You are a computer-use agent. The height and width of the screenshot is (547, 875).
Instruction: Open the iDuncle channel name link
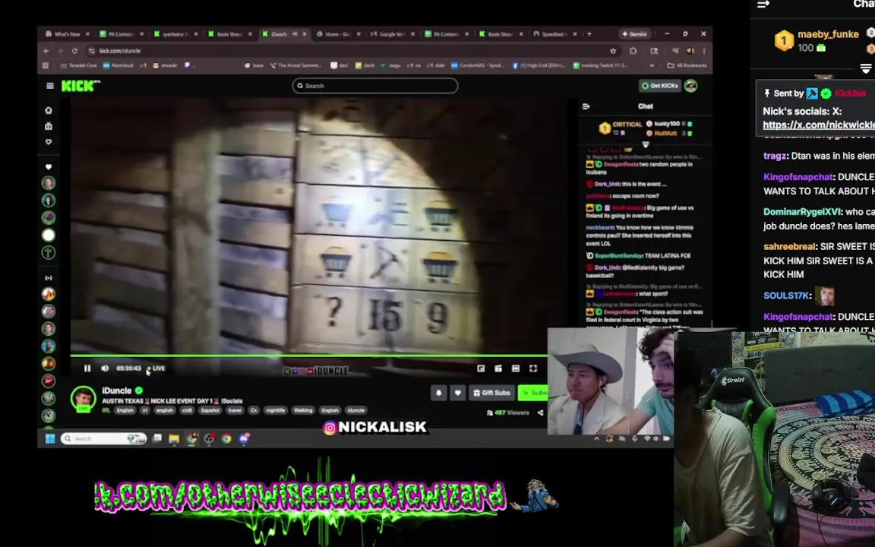tap(117, 390)
